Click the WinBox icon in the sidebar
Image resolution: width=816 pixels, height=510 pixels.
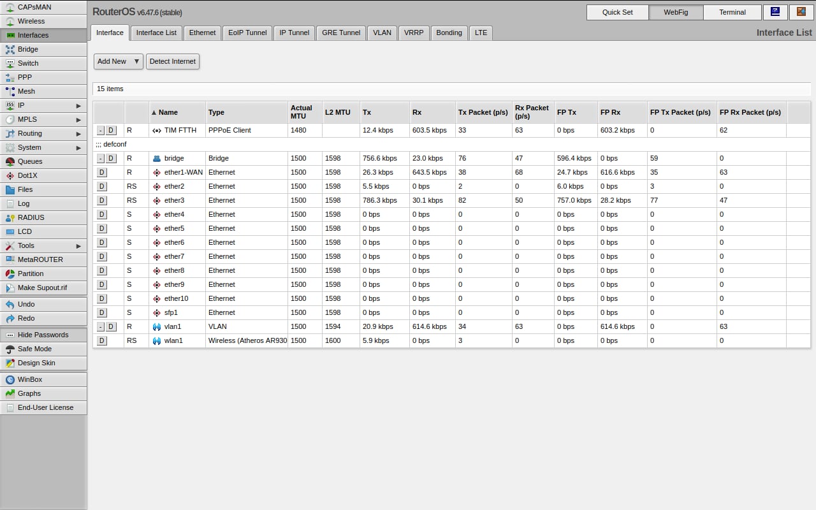(10, 379)
